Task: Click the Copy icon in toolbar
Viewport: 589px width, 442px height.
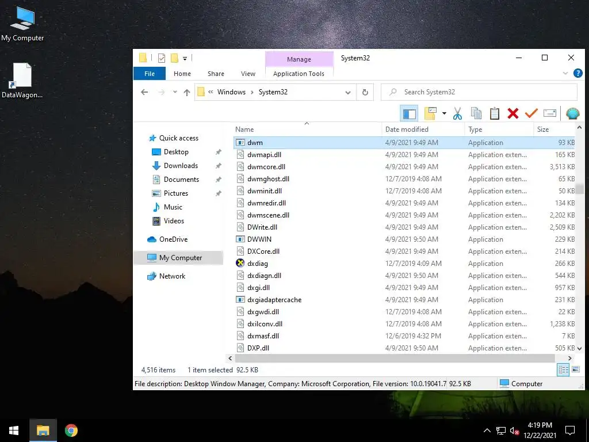Action: 476,113
